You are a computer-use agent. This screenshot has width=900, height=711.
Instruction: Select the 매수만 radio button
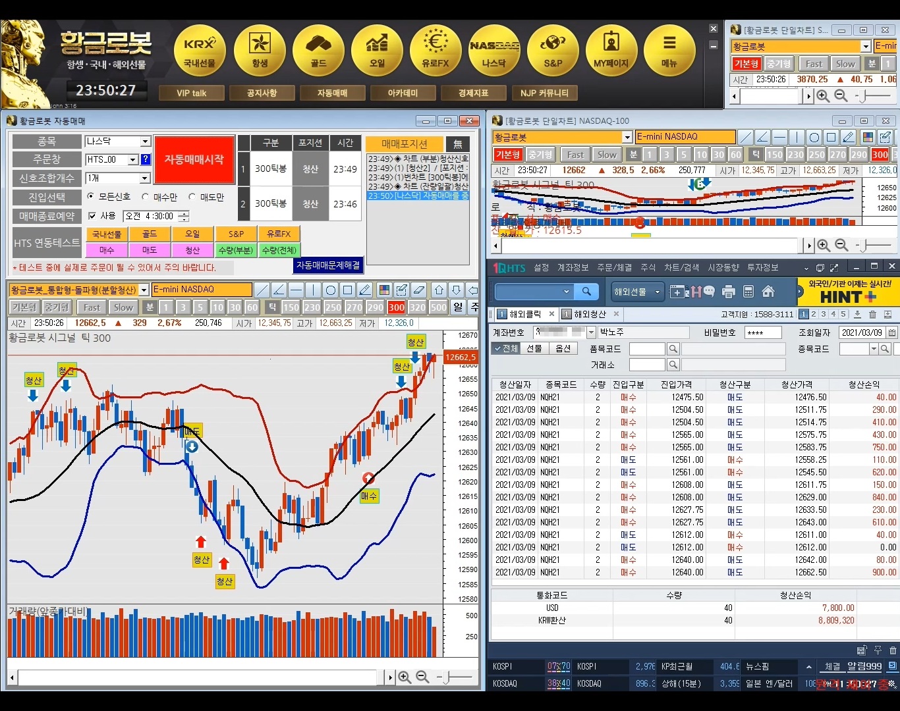click(x=145, y=197)
